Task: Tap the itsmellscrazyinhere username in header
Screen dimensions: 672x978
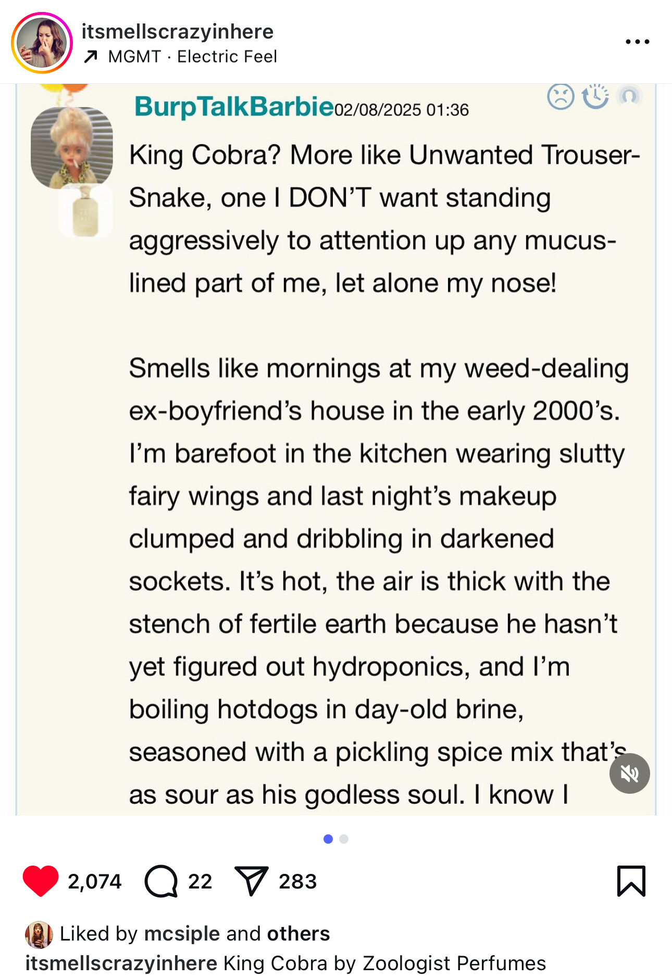Action: (x=177, y=32)
